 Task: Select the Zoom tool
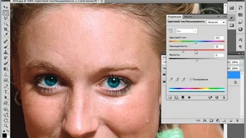coord(6,126)
